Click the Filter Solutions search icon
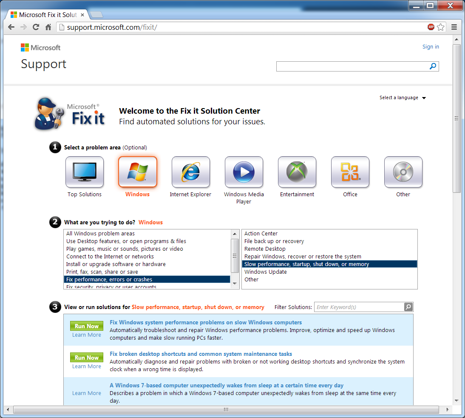 pyautogui.click(x=408, y=307)
